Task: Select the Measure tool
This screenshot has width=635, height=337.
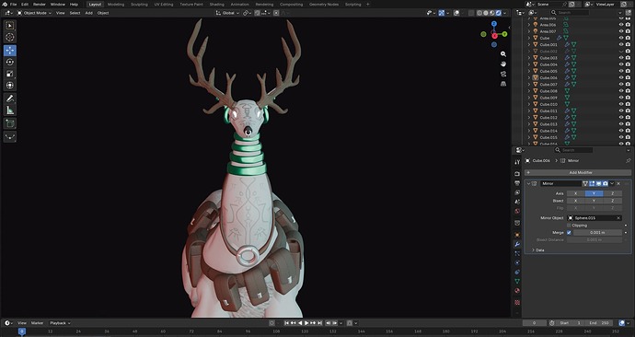Action: coord(10,110)
